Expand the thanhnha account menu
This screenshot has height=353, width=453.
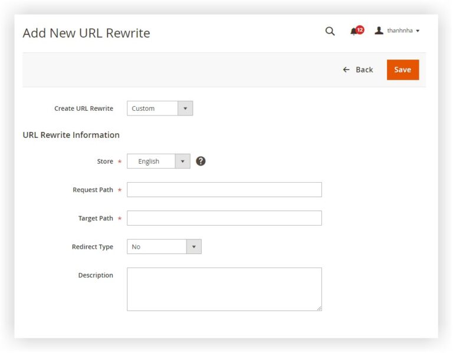[403, 31]
